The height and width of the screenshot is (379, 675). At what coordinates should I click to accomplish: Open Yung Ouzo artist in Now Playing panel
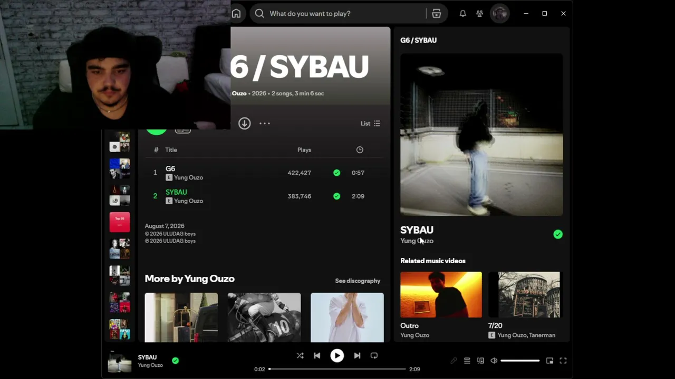tap(417, 241)
